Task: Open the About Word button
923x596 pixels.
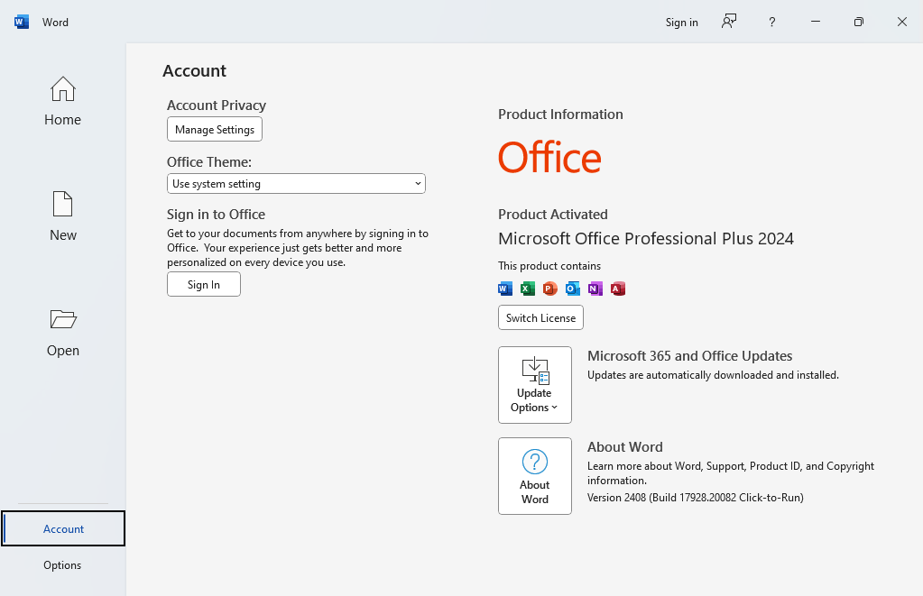Action: pyautogui.click(x=534, y=476)
